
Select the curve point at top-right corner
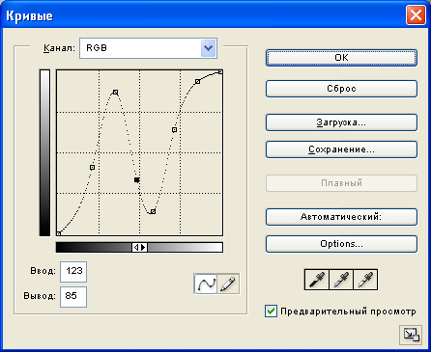220,72
